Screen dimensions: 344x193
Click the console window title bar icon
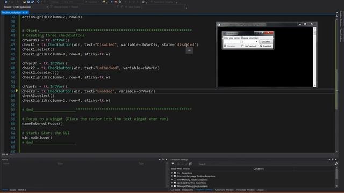[219, 25]
